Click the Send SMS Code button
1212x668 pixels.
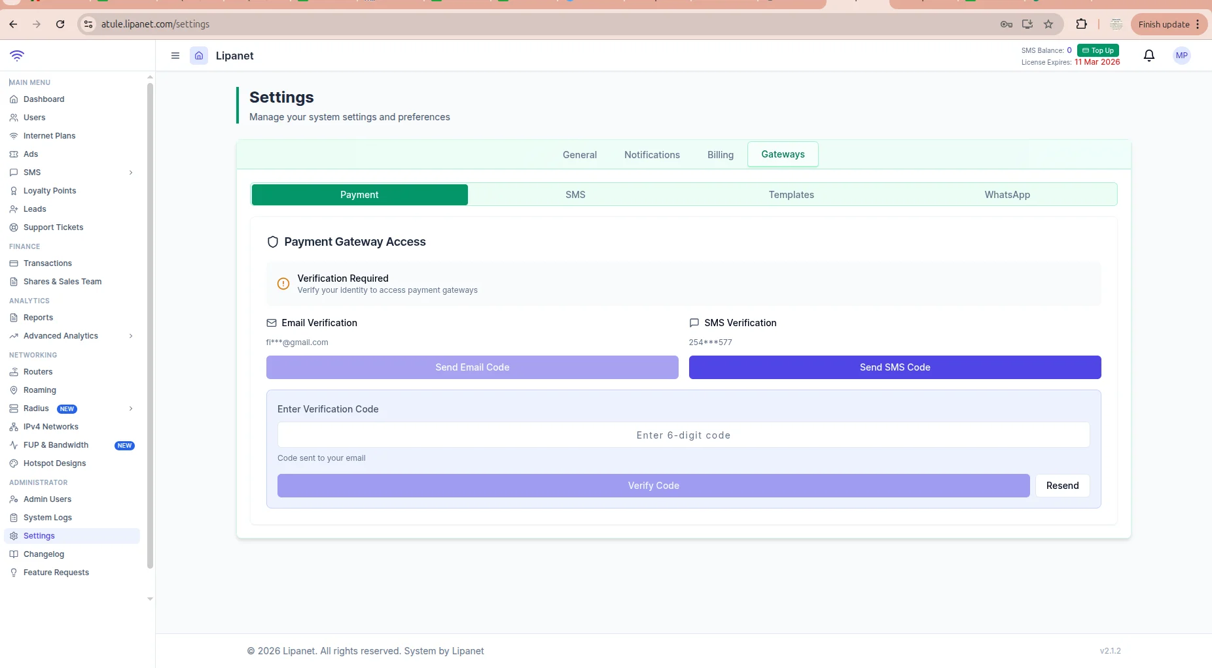pos(895,367)
